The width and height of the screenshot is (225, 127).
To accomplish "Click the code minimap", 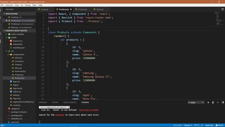I will click(x=219, y=19).
